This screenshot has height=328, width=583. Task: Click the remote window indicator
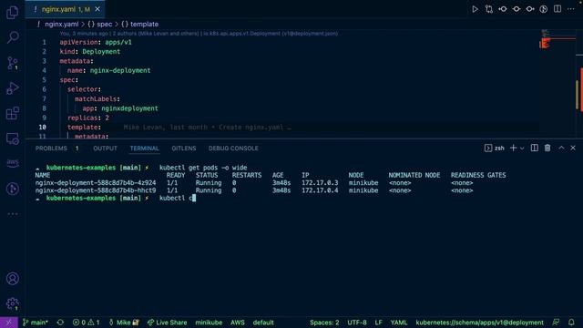[x=9, y=323]
